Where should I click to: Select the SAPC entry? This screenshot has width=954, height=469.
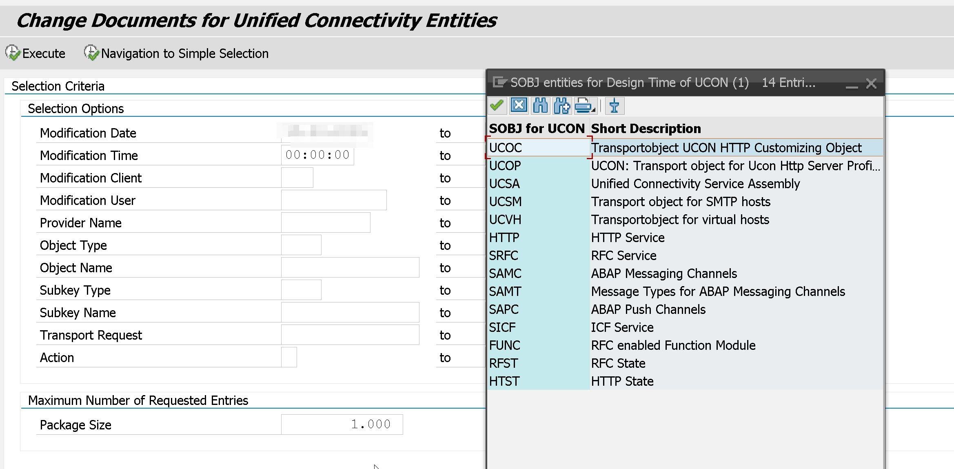pyautogui.click(x=538, y=309)
